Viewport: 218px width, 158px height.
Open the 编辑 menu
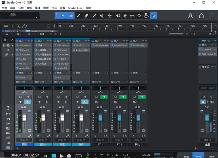13,8
